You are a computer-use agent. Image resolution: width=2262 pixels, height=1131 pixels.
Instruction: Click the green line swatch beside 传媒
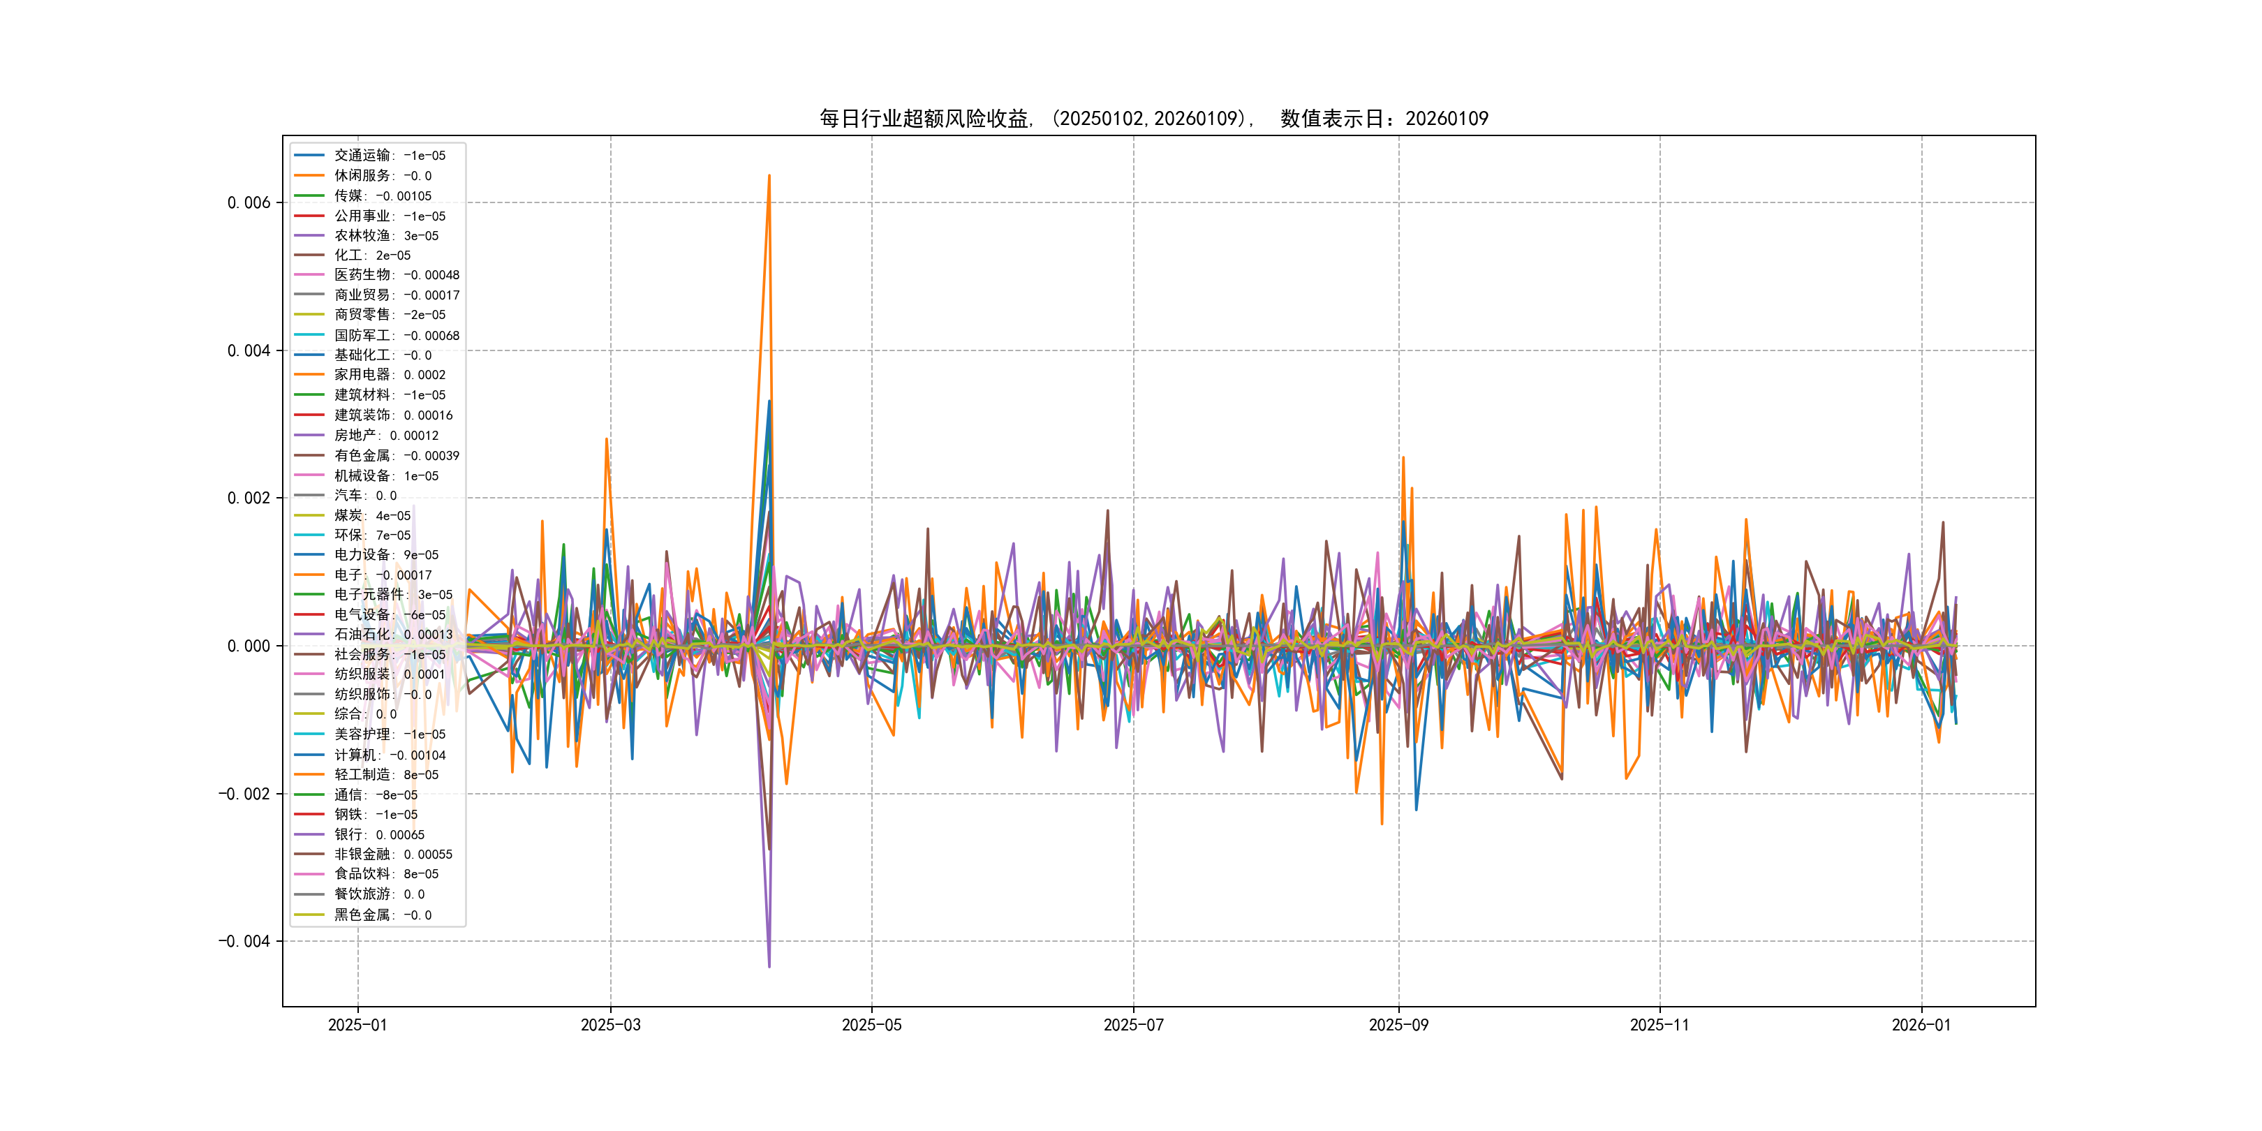(309, 195)
